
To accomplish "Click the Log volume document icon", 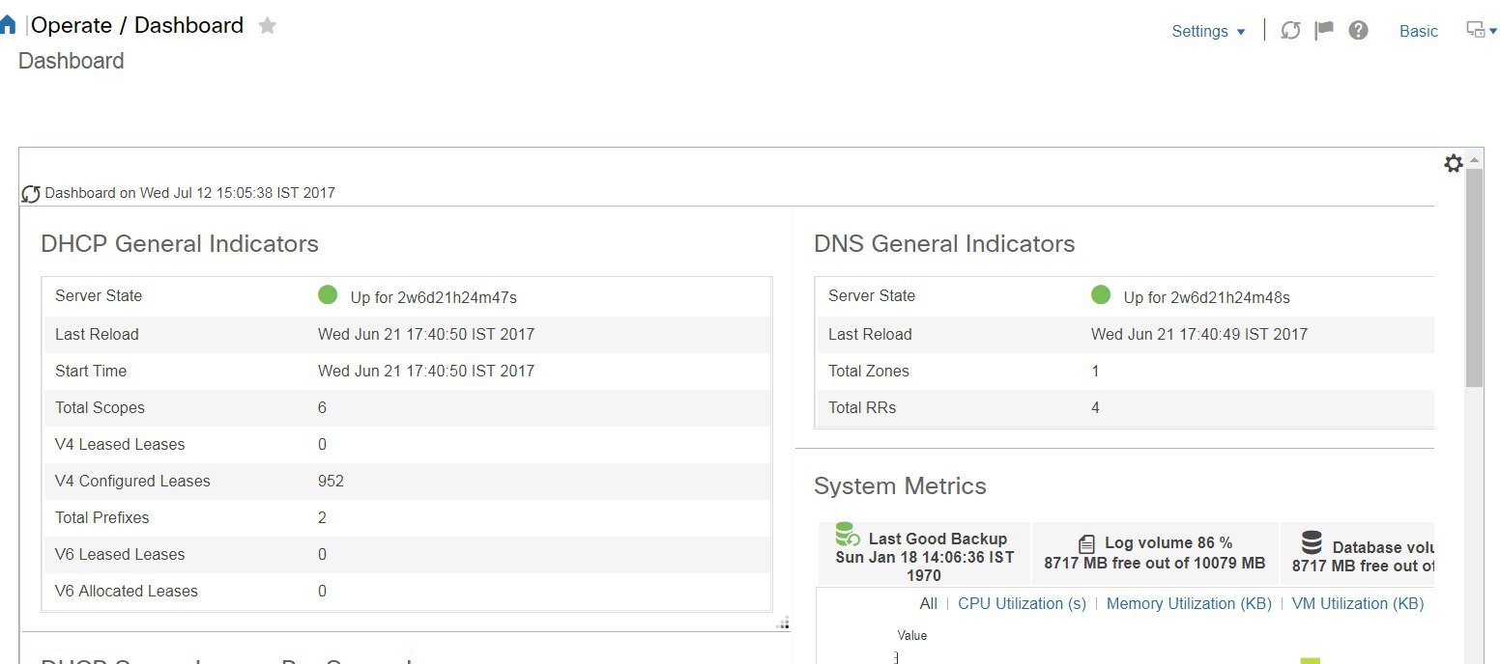I will coord(1086,544).
